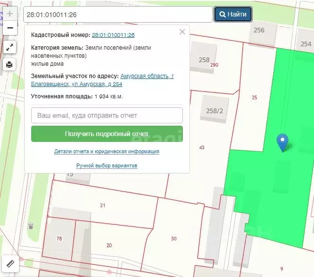This screenshot has width=314, height=277.
Task: Open Детали отчета и юридическая информация link
Action: (x=107, y=152)
